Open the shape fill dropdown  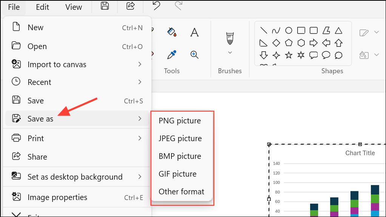tap(376, 55)
